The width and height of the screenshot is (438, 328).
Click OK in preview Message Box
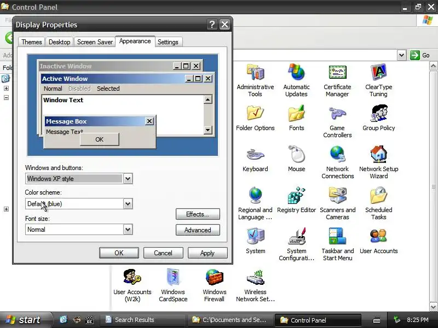click(x=100, y=139)
